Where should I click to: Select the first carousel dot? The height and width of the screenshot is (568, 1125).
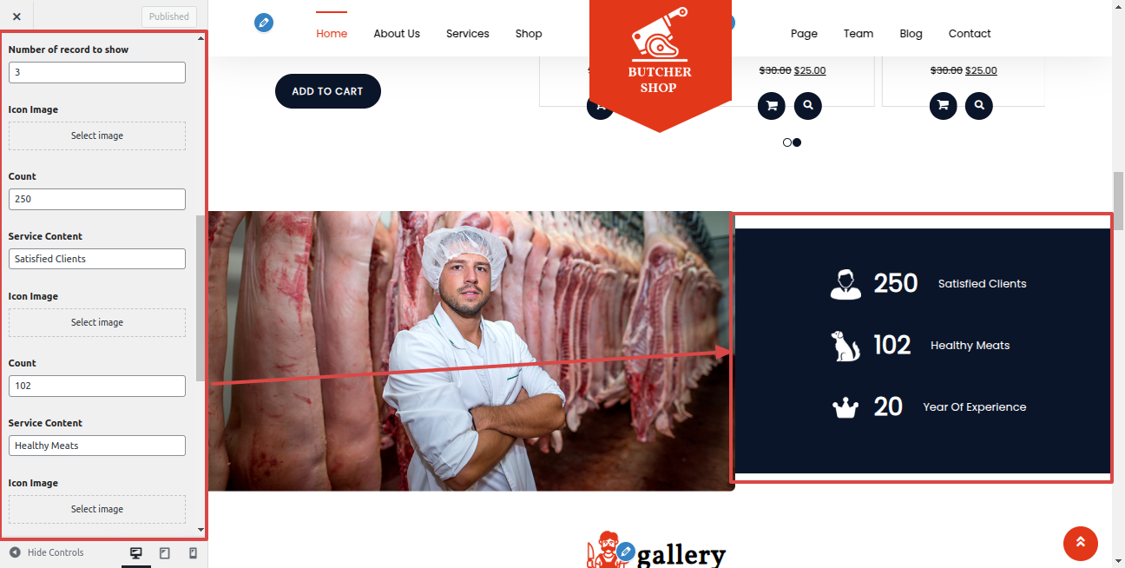(787, 142)
